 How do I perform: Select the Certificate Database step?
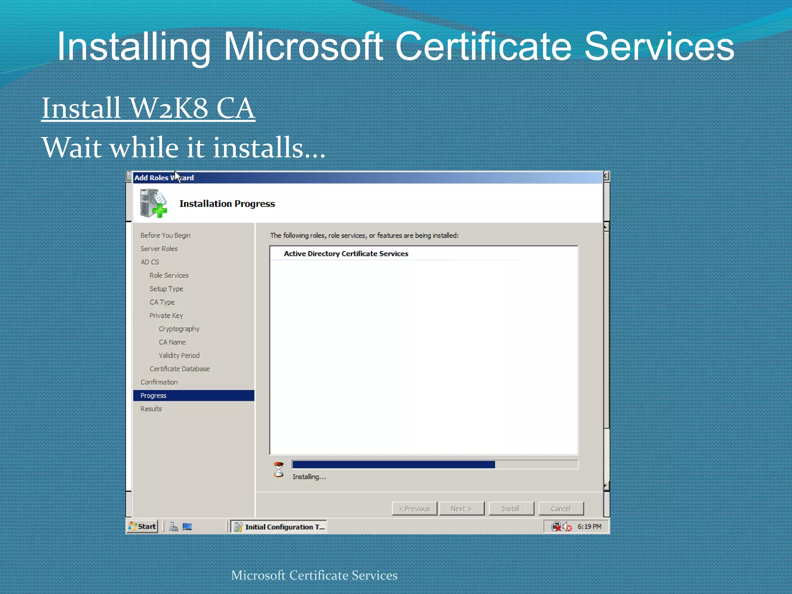180,369
